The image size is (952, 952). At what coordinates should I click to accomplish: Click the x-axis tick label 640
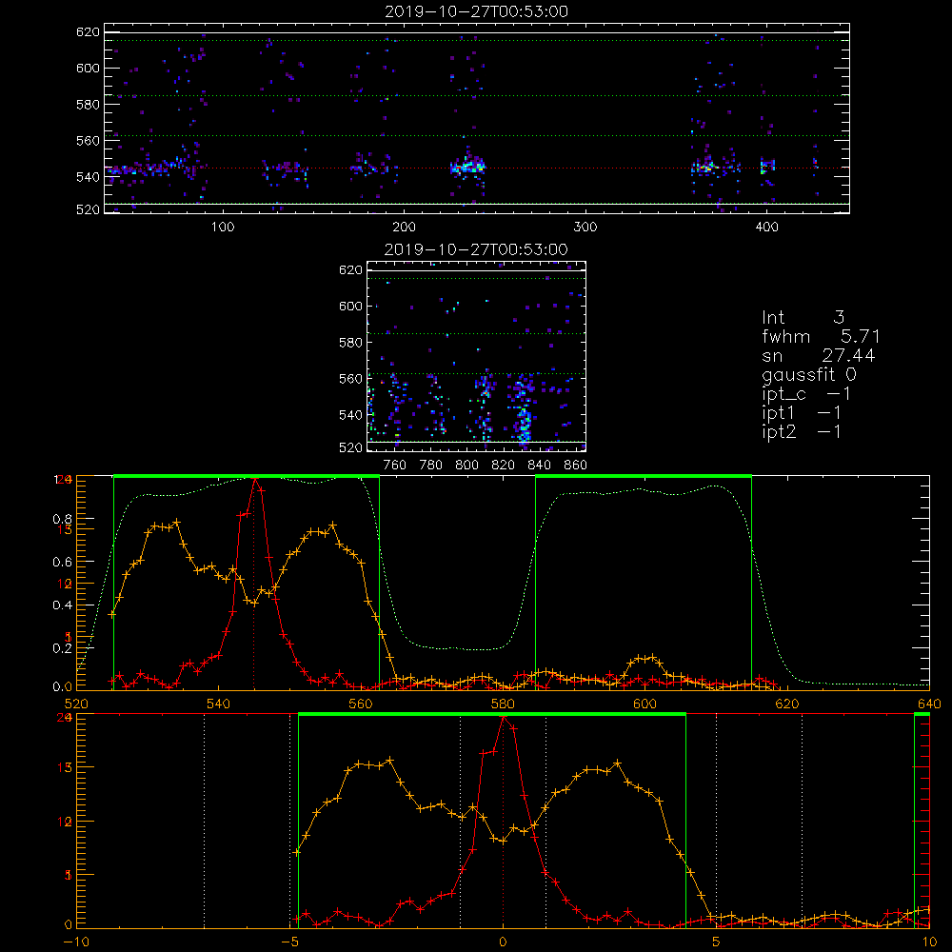point(929,704)
